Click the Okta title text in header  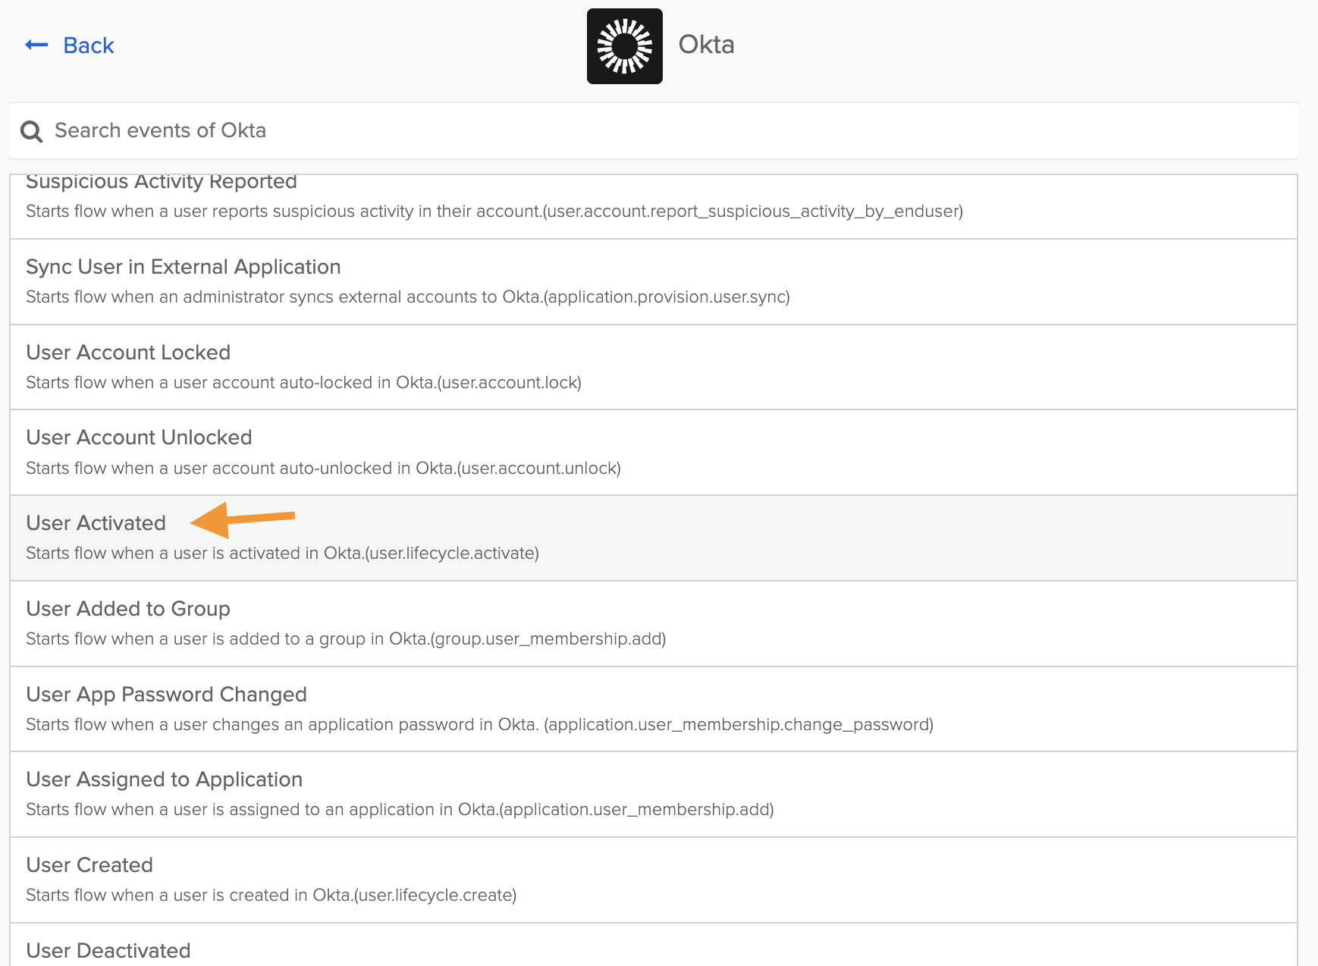click(706, 45)
